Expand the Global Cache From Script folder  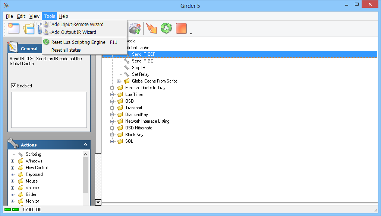119,81
